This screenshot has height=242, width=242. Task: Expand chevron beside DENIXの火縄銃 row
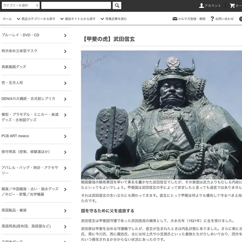point(65,99)
